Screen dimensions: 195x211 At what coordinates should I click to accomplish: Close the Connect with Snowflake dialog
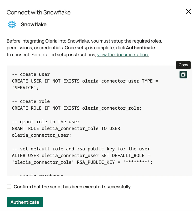coord(188,12)
